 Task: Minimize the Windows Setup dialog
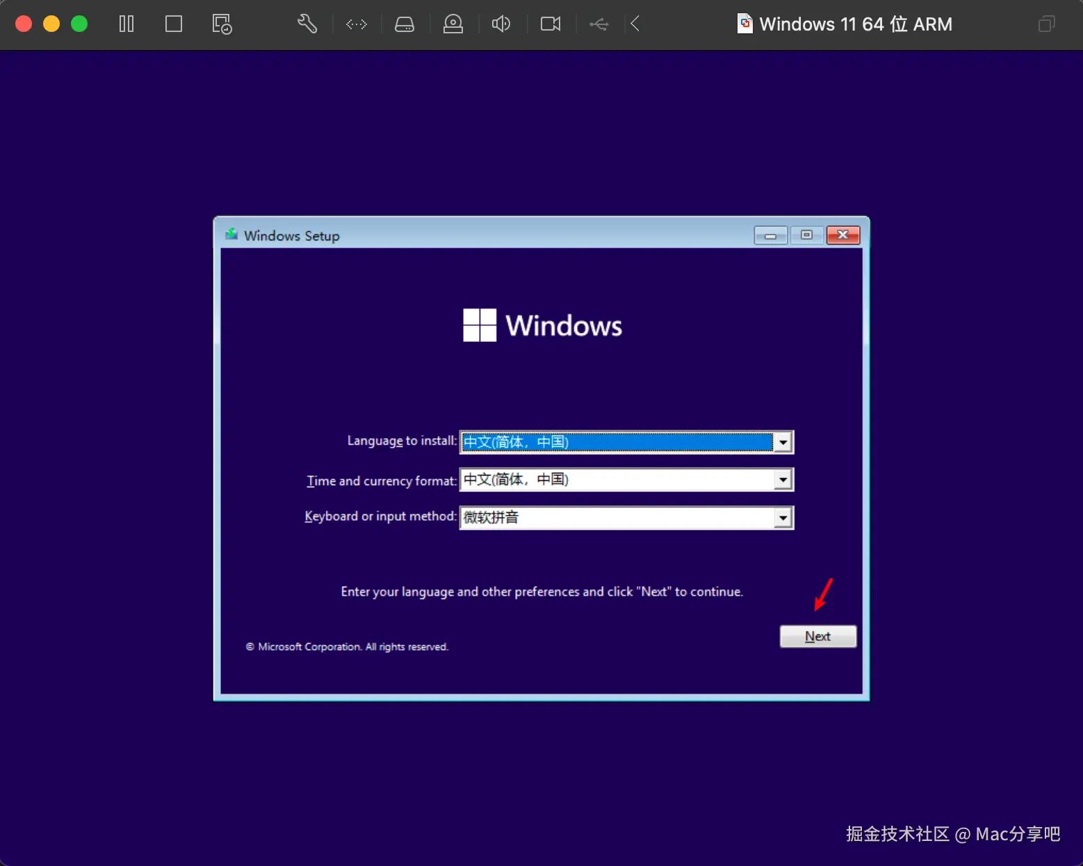(770, 236)
